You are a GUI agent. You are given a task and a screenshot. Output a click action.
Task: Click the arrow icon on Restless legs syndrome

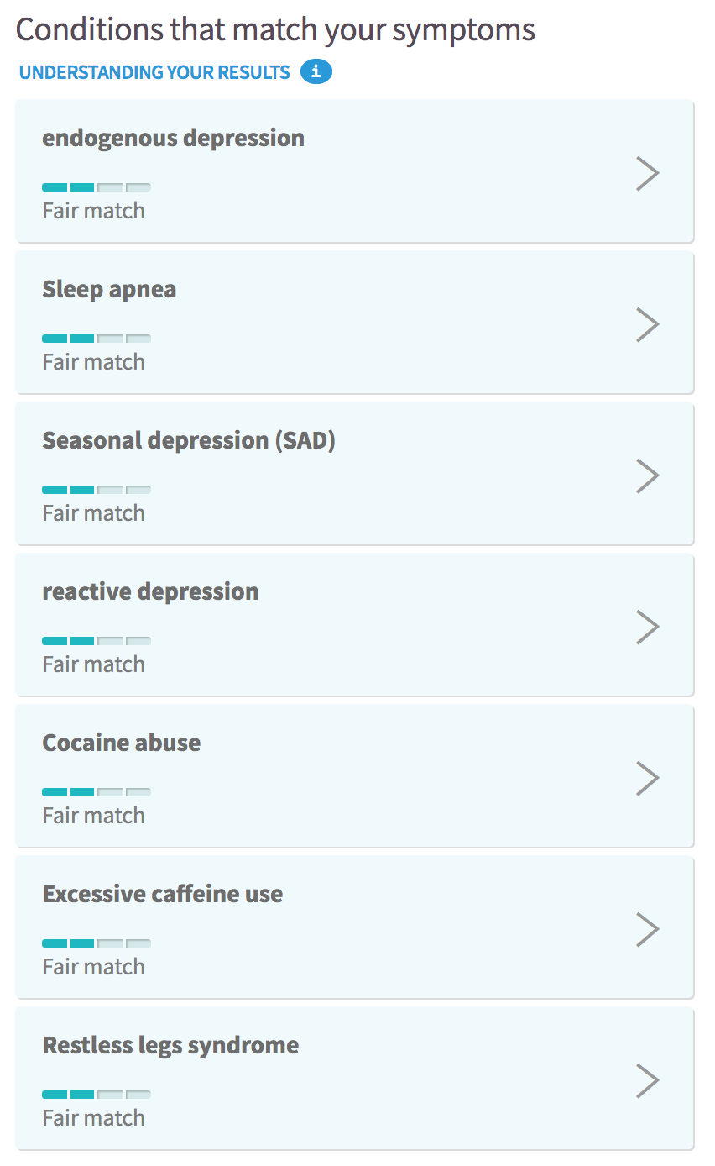647,1080
